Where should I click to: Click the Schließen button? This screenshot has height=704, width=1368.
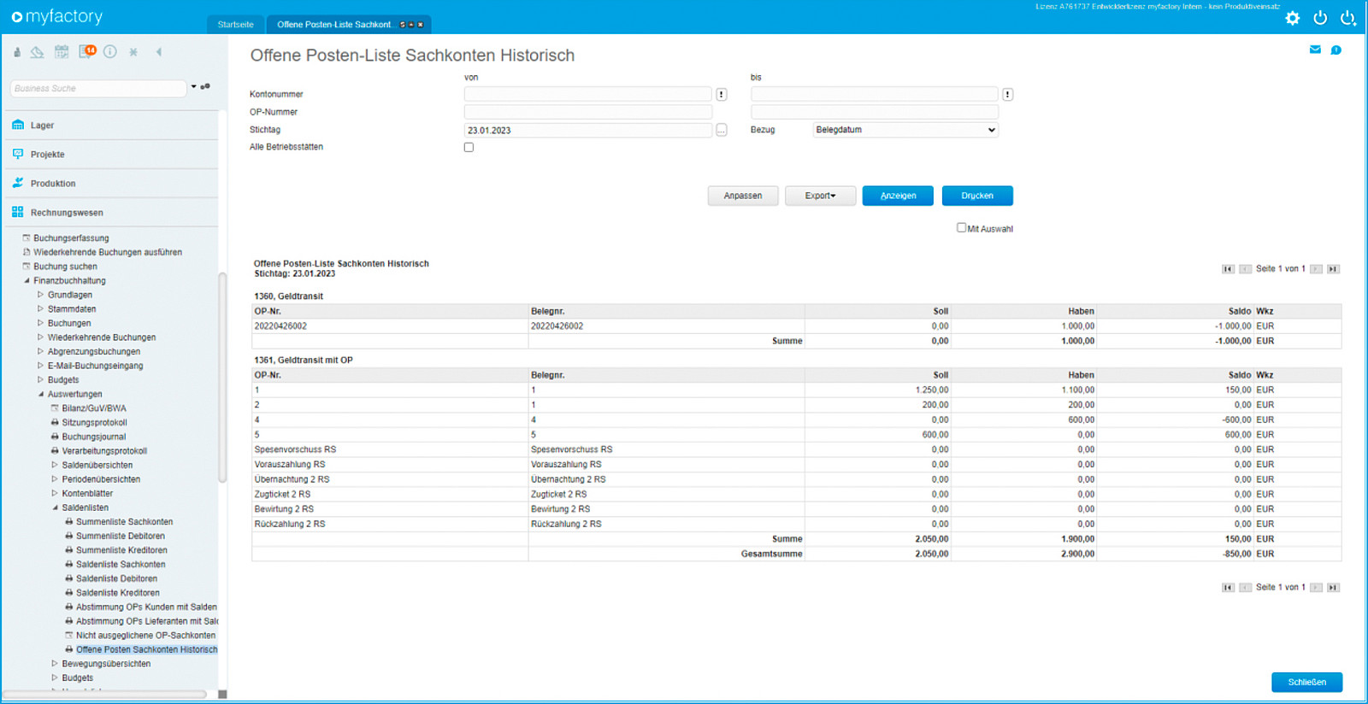(1306, 682)
